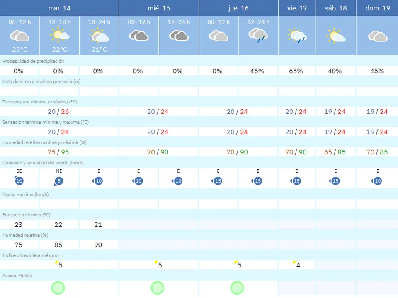
Task: Click the cloudy icon for mar. 14 06–12 h
Action: click(19, 36)
